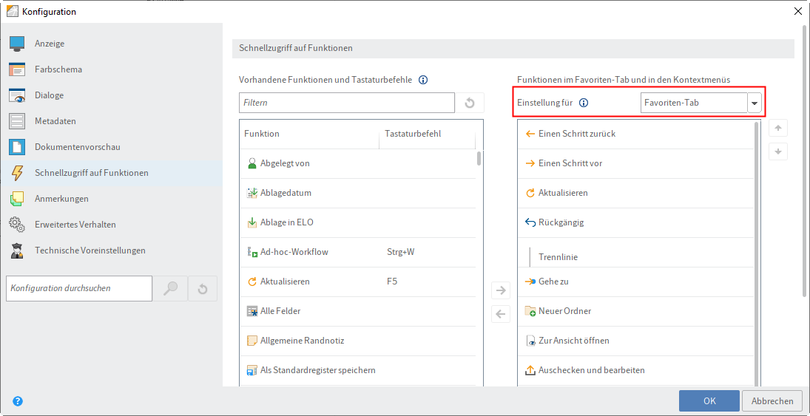Viewport: 810px width, 416px height.
Task: Show info for Vorhandene Funktionen und Tastaturbefehle
Action: (x=423, y=80)
